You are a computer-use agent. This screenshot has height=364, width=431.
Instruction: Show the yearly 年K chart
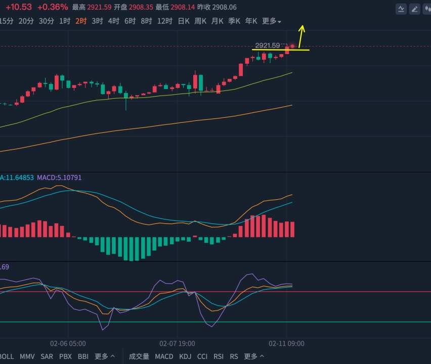point(251,21)
